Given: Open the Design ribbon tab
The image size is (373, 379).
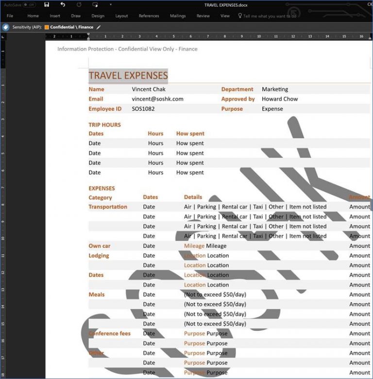Looking at the screenshot, I should [98, 16].
